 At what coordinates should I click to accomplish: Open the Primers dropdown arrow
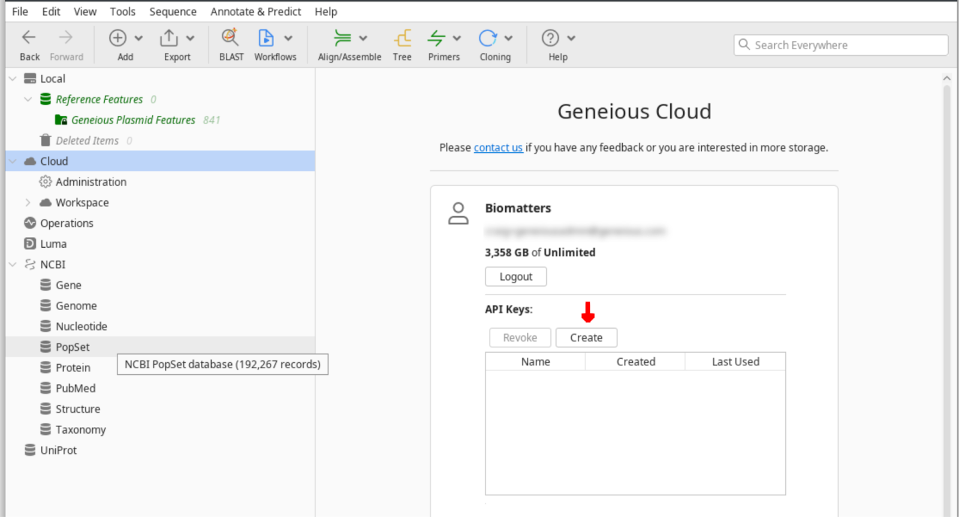(x=457, y=38)
